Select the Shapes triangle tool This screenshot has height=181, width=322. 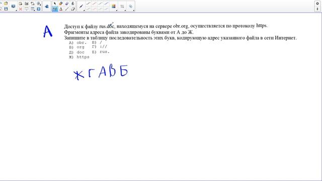[61, 9]
